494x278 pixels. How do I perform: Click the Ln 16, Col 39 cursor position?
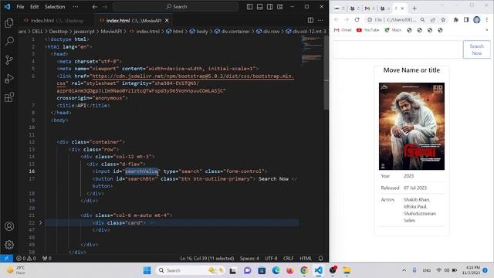(x=207, y=259)
